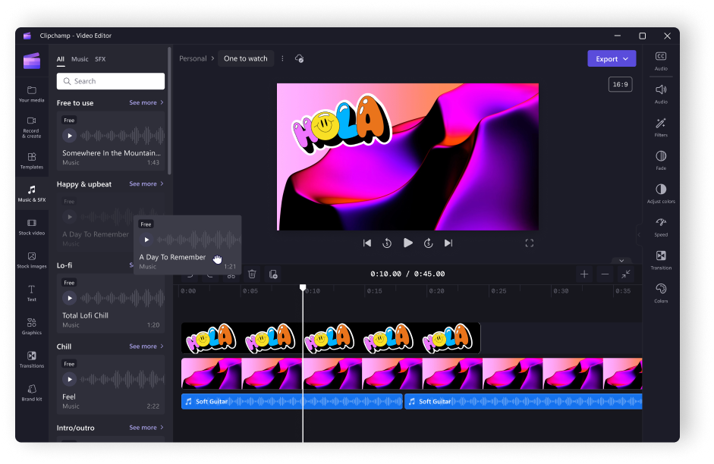Preview Somewhere In the Mountain track
This screenshot has width=714, height=464.
coord(69,136)
